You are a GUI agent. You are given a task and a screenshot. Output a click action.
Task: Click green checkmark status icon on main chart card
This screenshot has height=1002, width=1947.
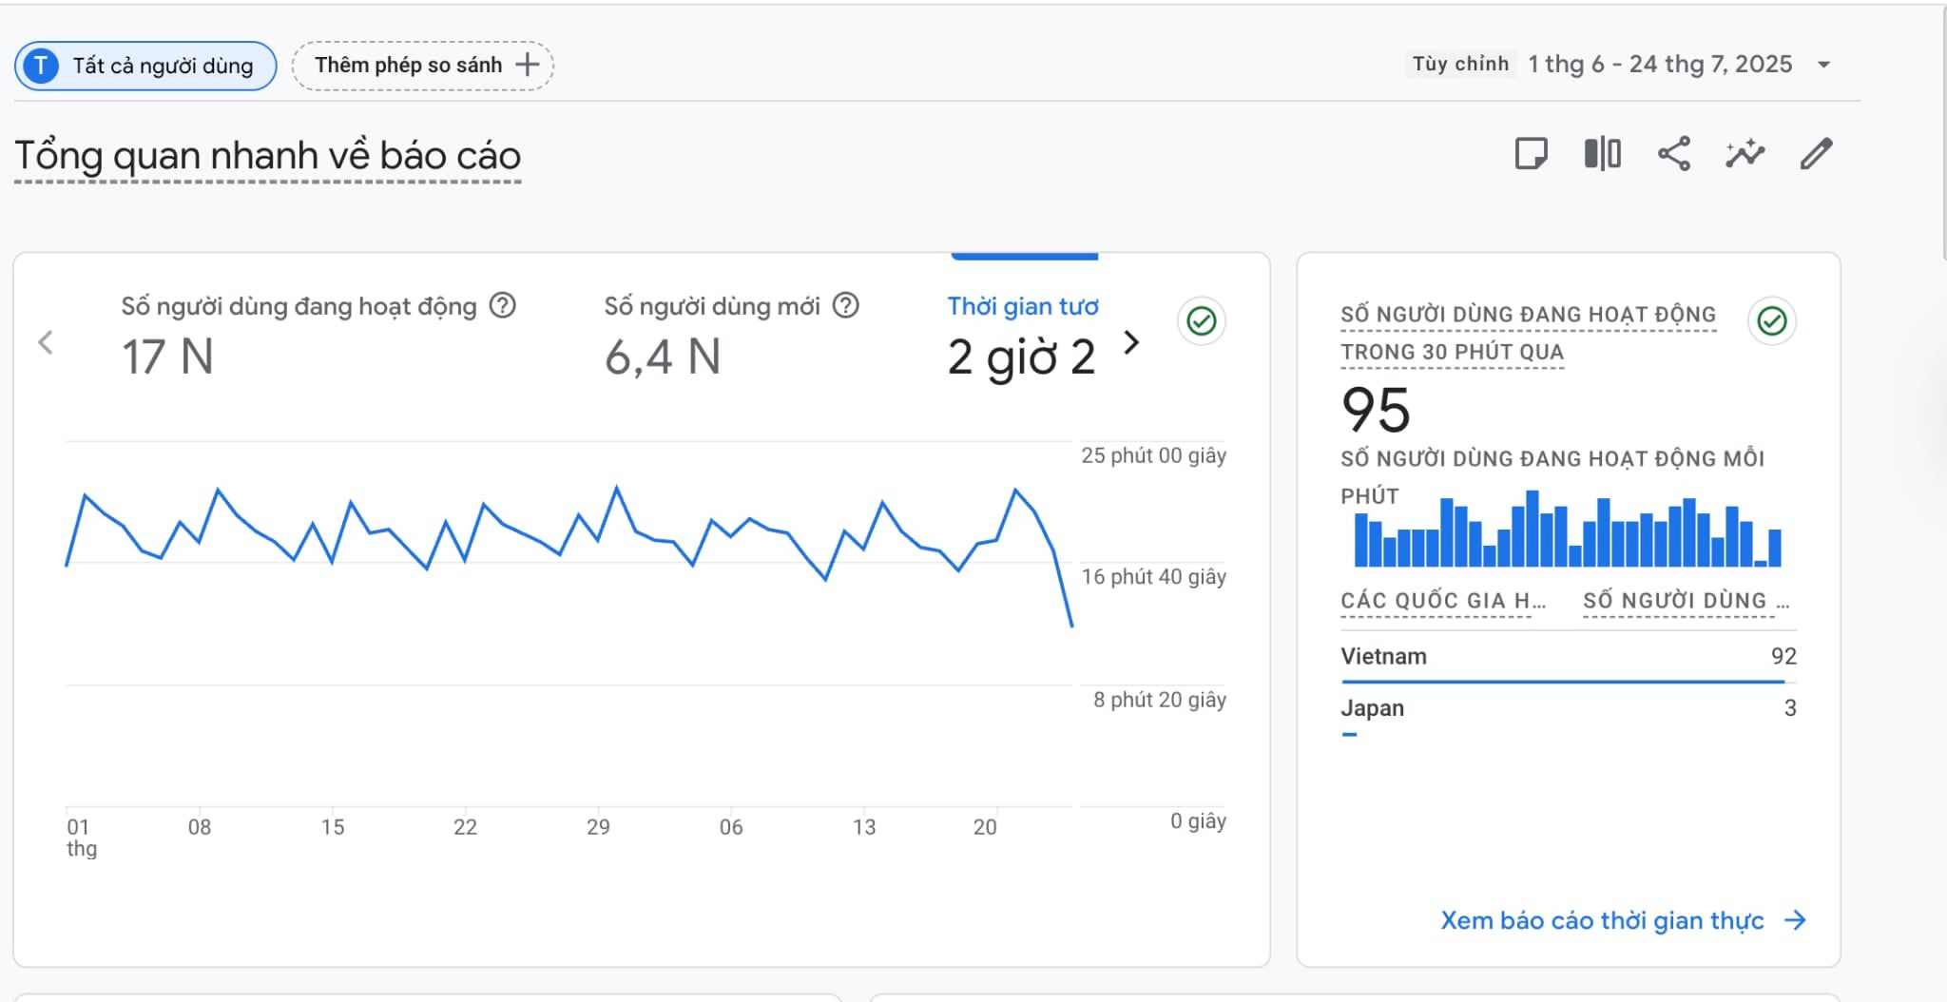(1202, 321)
